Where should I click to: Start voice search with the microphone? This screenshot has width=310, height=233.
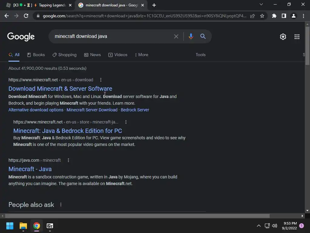pos(191,36)
